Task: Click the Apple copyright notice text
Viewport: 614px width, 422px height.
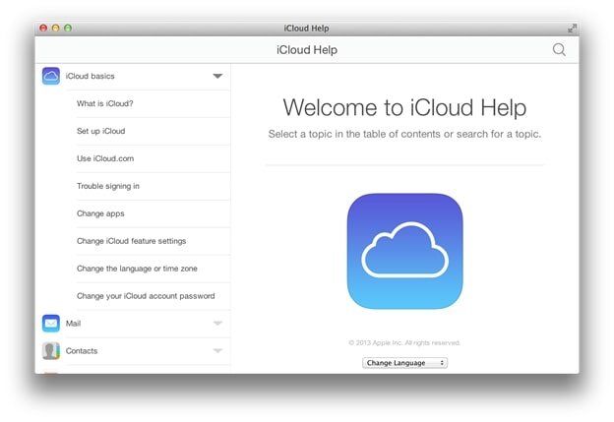Action: (x=404, y=343)
